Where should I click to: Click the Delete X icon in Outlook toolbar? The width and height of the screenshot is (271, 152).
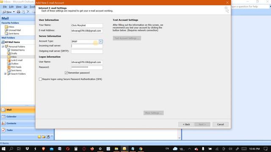click(28, 12)
